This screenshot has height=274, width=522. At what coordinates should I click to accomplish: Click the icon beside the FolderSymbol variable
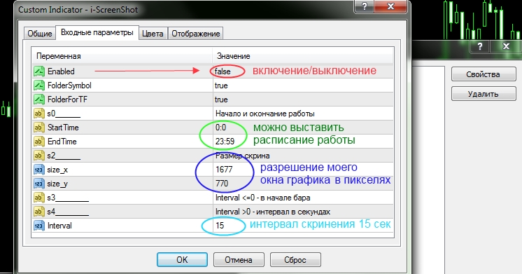(39, 85)
